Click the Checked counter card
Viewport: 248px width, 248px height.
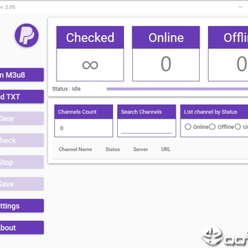90,54
